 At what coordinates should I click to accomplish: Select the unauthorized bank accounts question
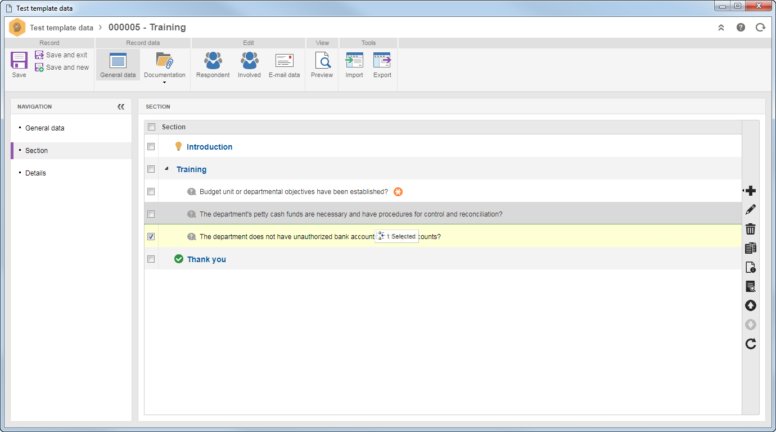click(x=320, y=237)
